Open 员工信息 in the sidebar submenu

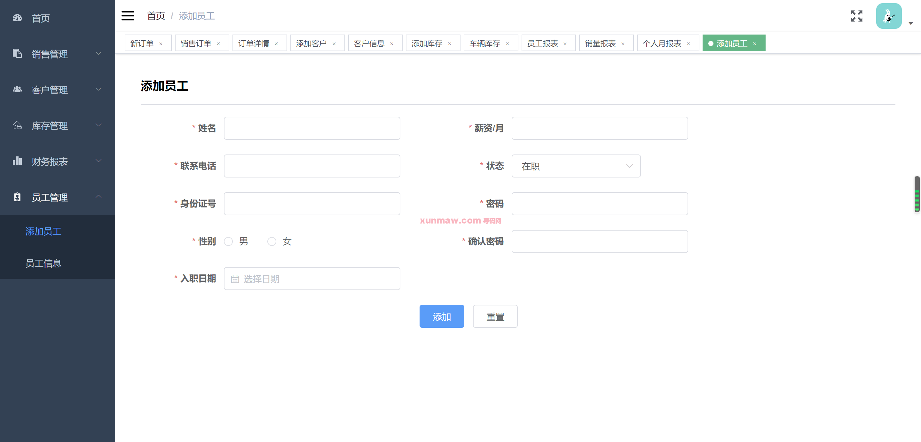[x=43, y=263]
